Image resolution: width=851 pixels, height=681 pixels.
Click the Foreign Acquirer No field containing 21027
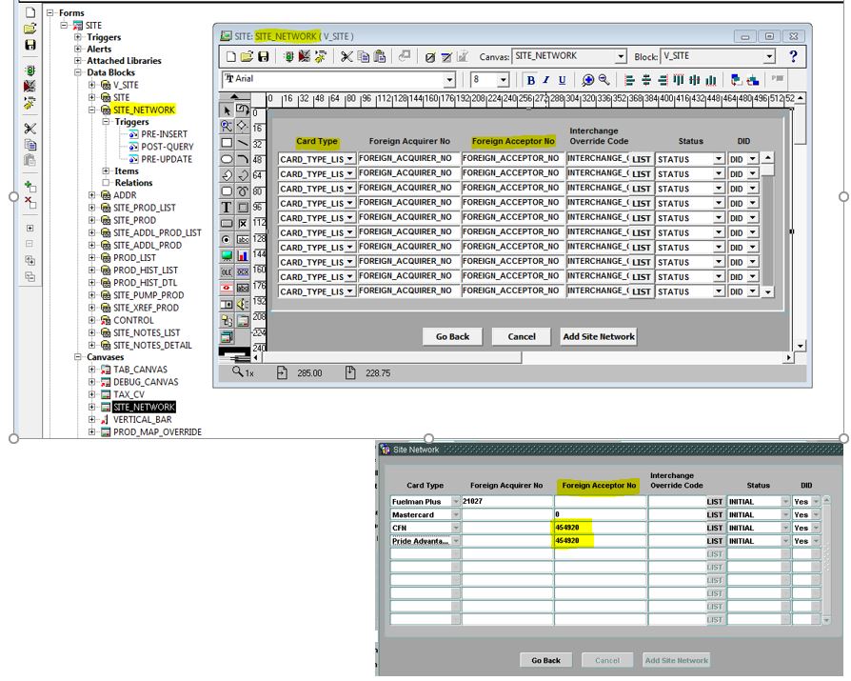tap(506, 500)
